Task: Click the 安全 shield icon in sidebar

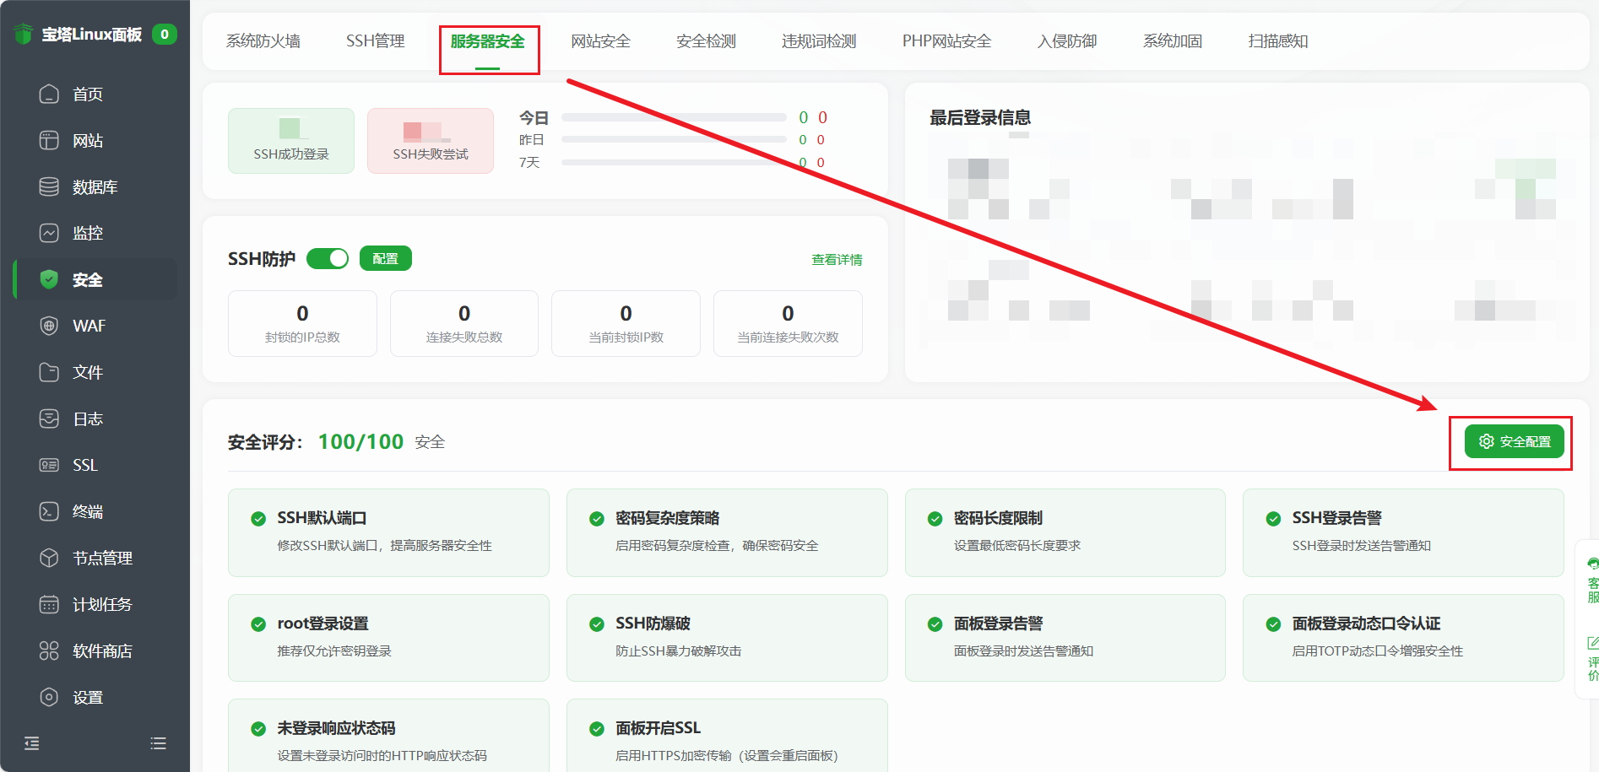Action: [49, 279]
